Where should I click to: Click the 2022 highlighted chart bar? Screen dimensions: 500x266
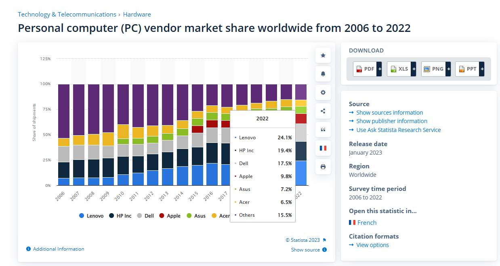(301, 135)
